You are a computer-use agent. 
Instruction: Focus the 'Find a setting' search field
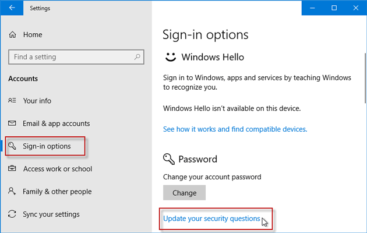(x=70, y=57)
